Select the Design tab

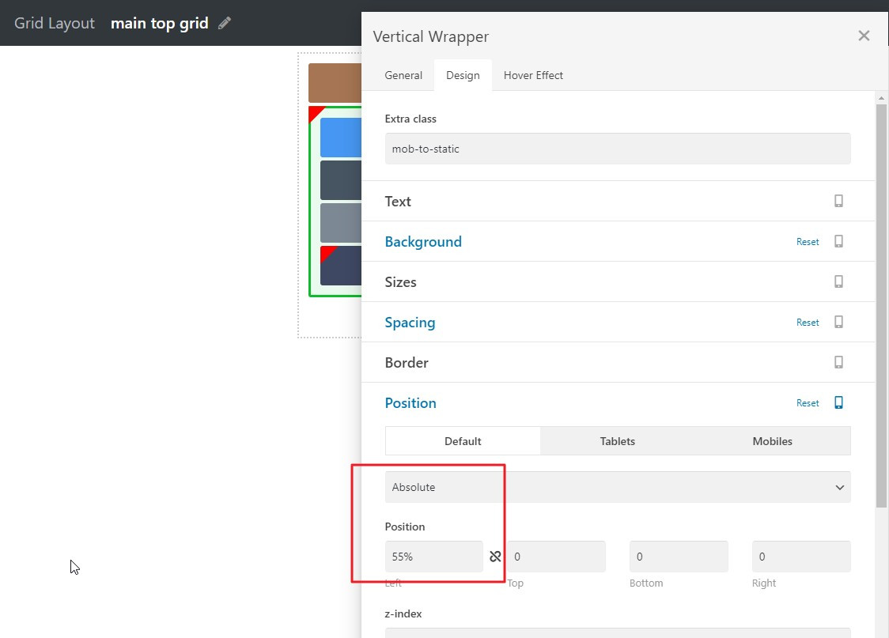463,75
